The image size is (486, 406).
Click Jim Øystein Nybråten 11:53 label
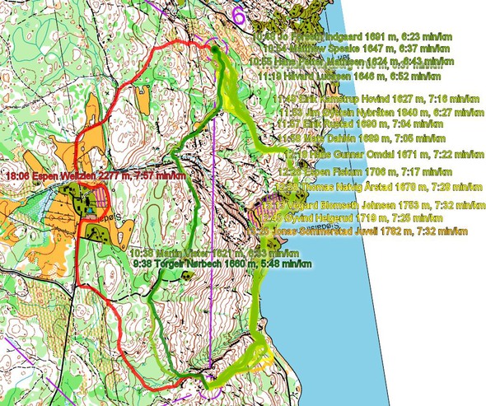382,112
